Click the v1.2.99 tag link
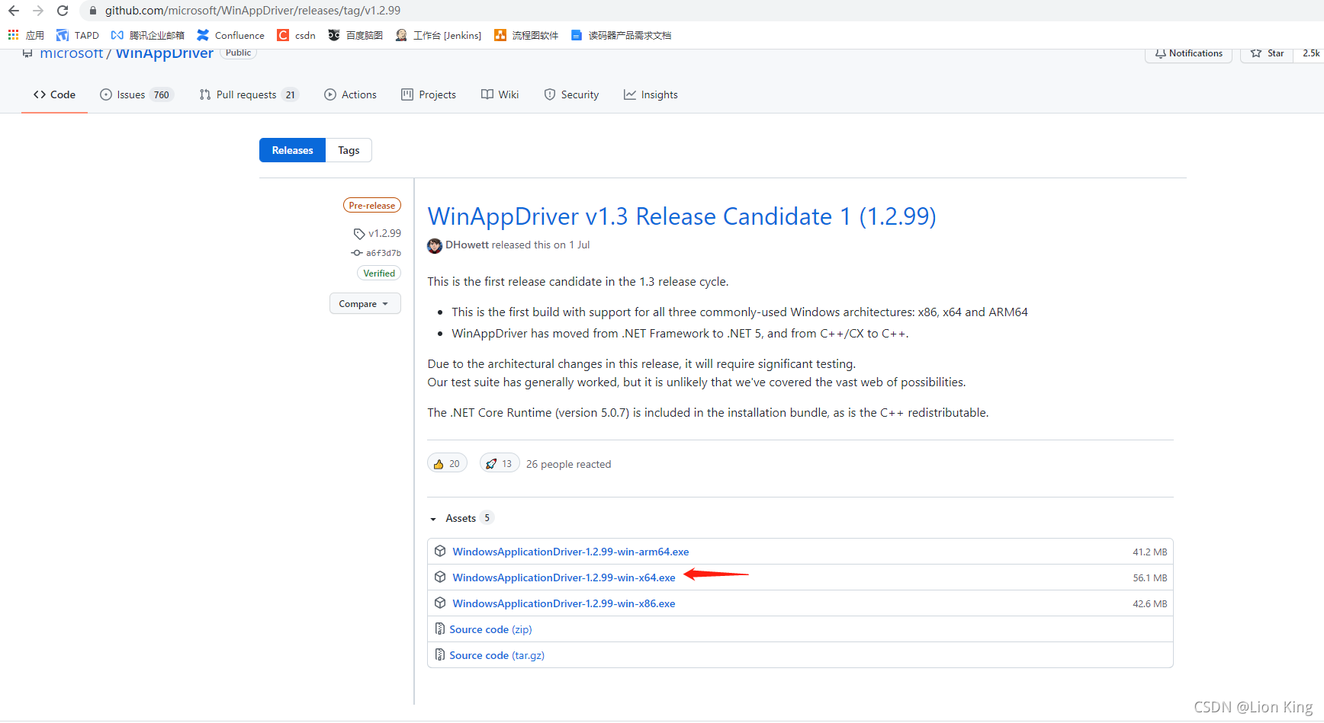 click(x=384, y=233)
